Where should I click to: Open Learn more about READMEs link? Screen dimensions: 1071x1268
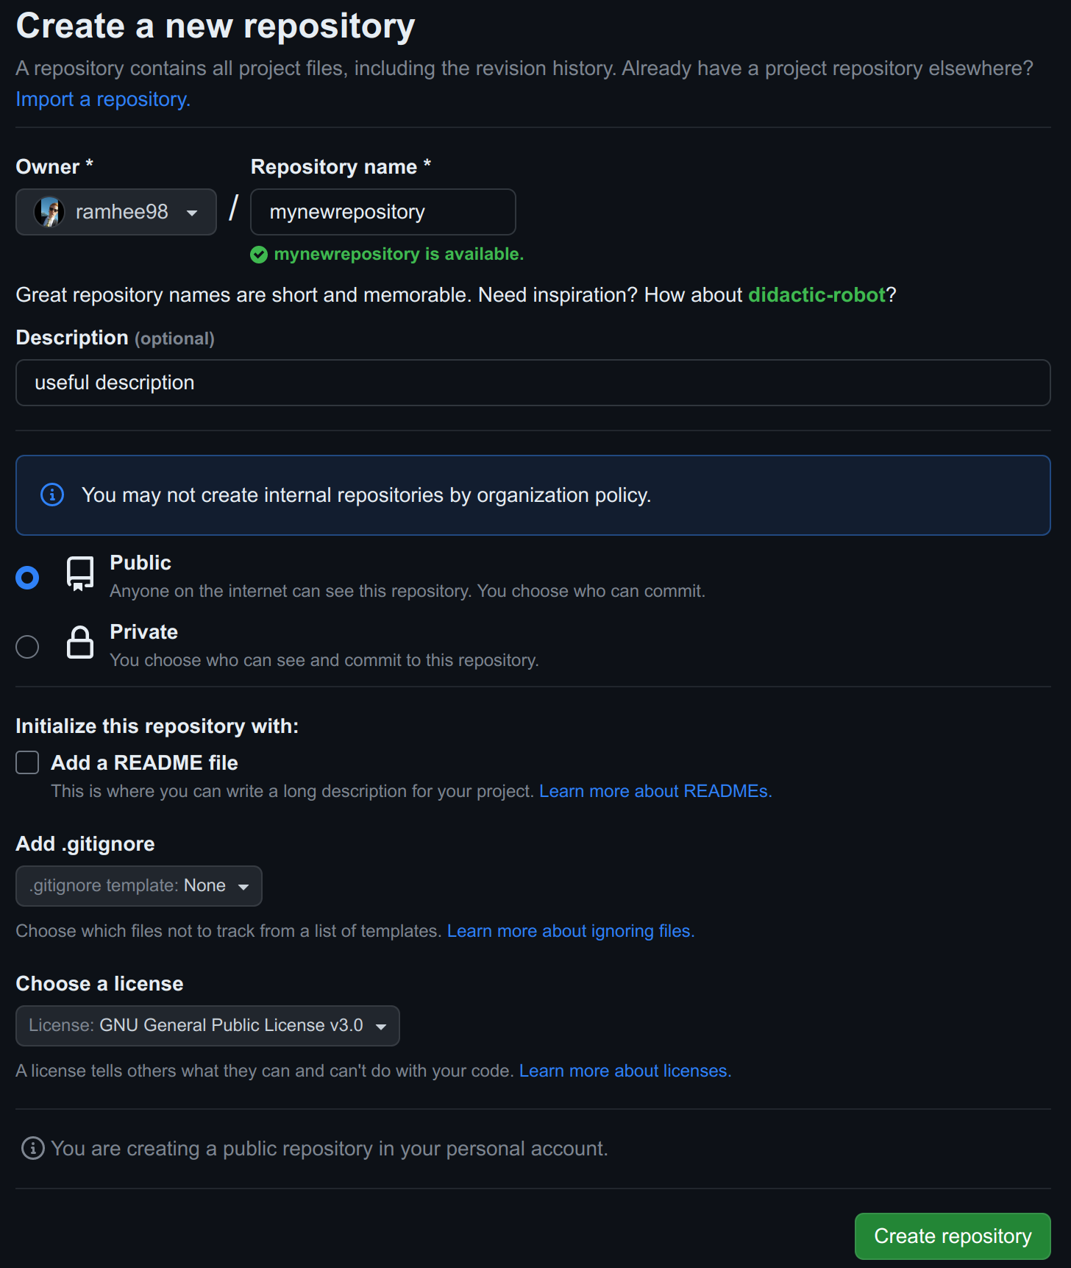pyautogui.click(x=654, y=791)
